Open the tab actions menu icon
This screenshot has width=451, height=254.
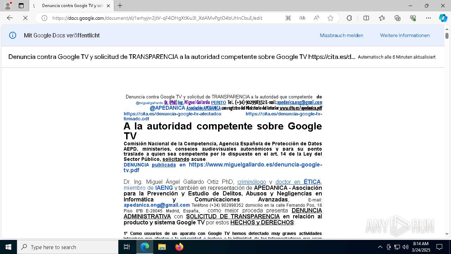[x=21, y=6]
